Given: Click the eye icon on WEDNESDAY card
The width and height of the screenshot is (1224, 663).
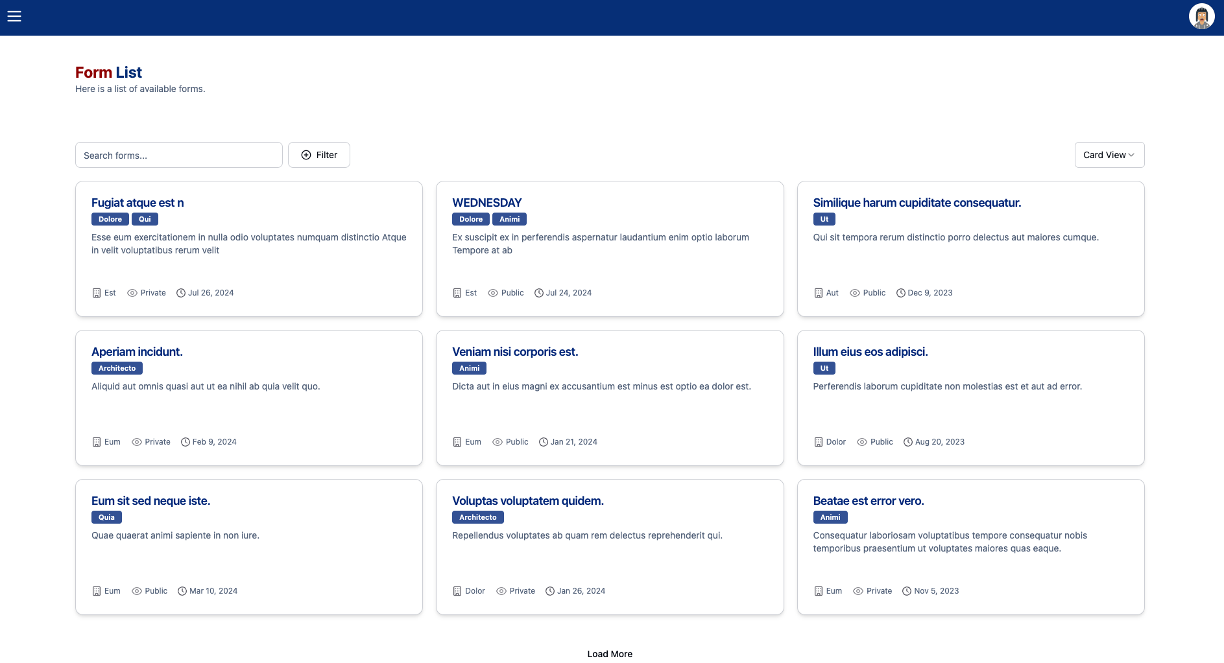Looking at the screenshot, I should tap(493, 293).
